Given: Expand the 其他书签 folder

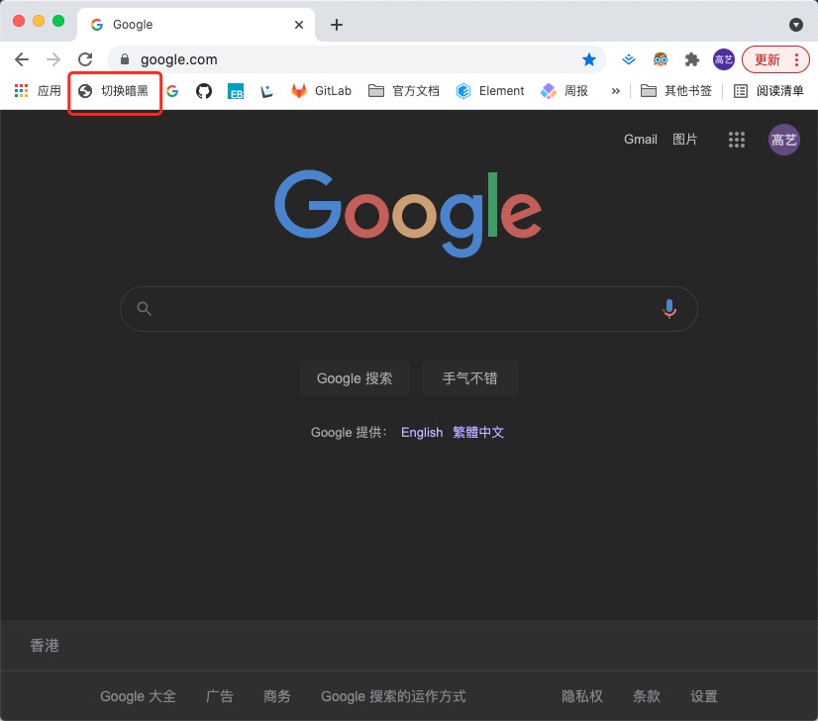Looking at the screenshot, I should click(676, 91).
